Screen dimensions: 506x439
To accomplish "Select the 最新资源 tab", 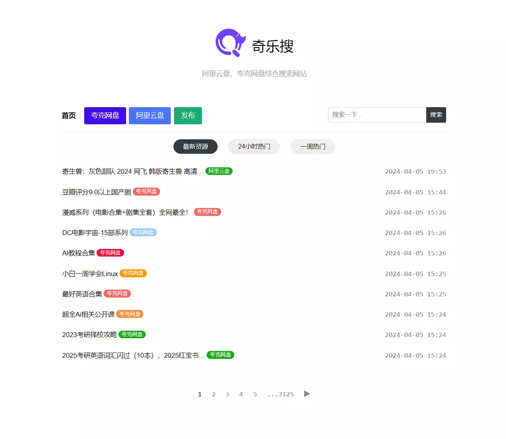I will click(196, 147).
